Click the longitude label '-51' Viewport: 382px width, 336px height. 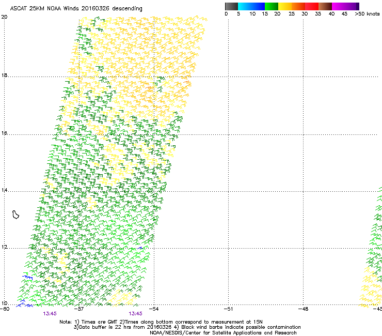click(228, 309)
